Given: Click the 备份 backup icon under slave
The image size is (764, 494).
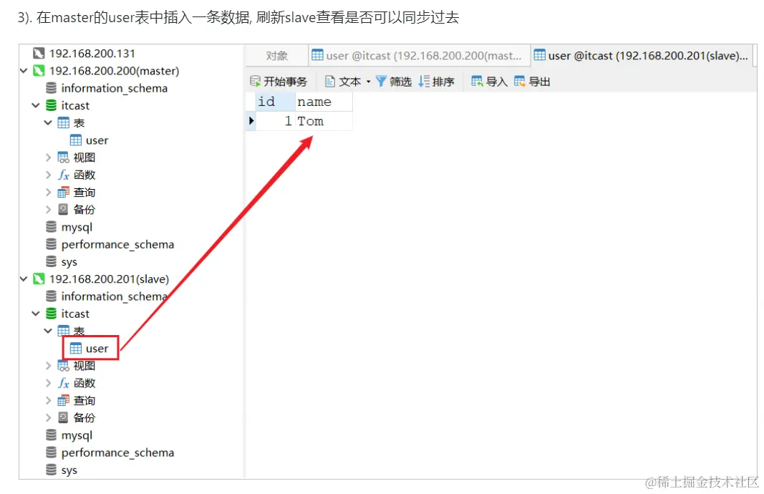Looking at the screenshot, I should click(x=63, y=417).
